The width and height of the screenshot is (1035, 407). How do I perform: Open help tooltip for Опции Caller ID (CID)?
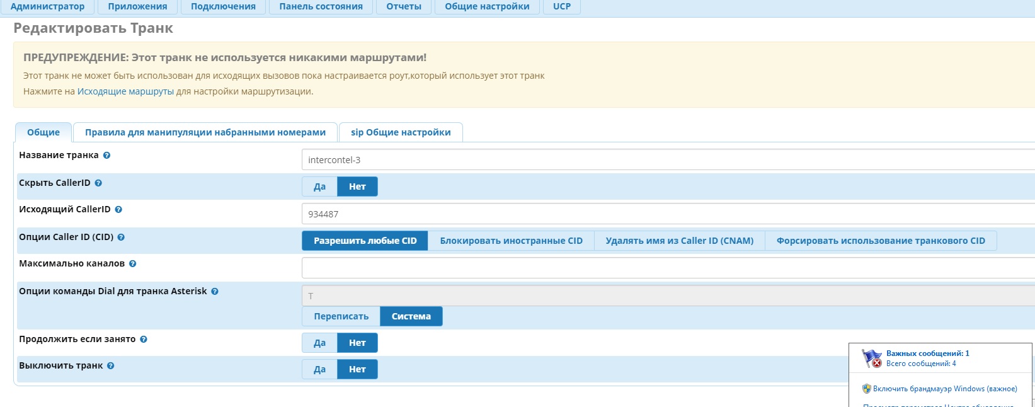tap(121, 238)
